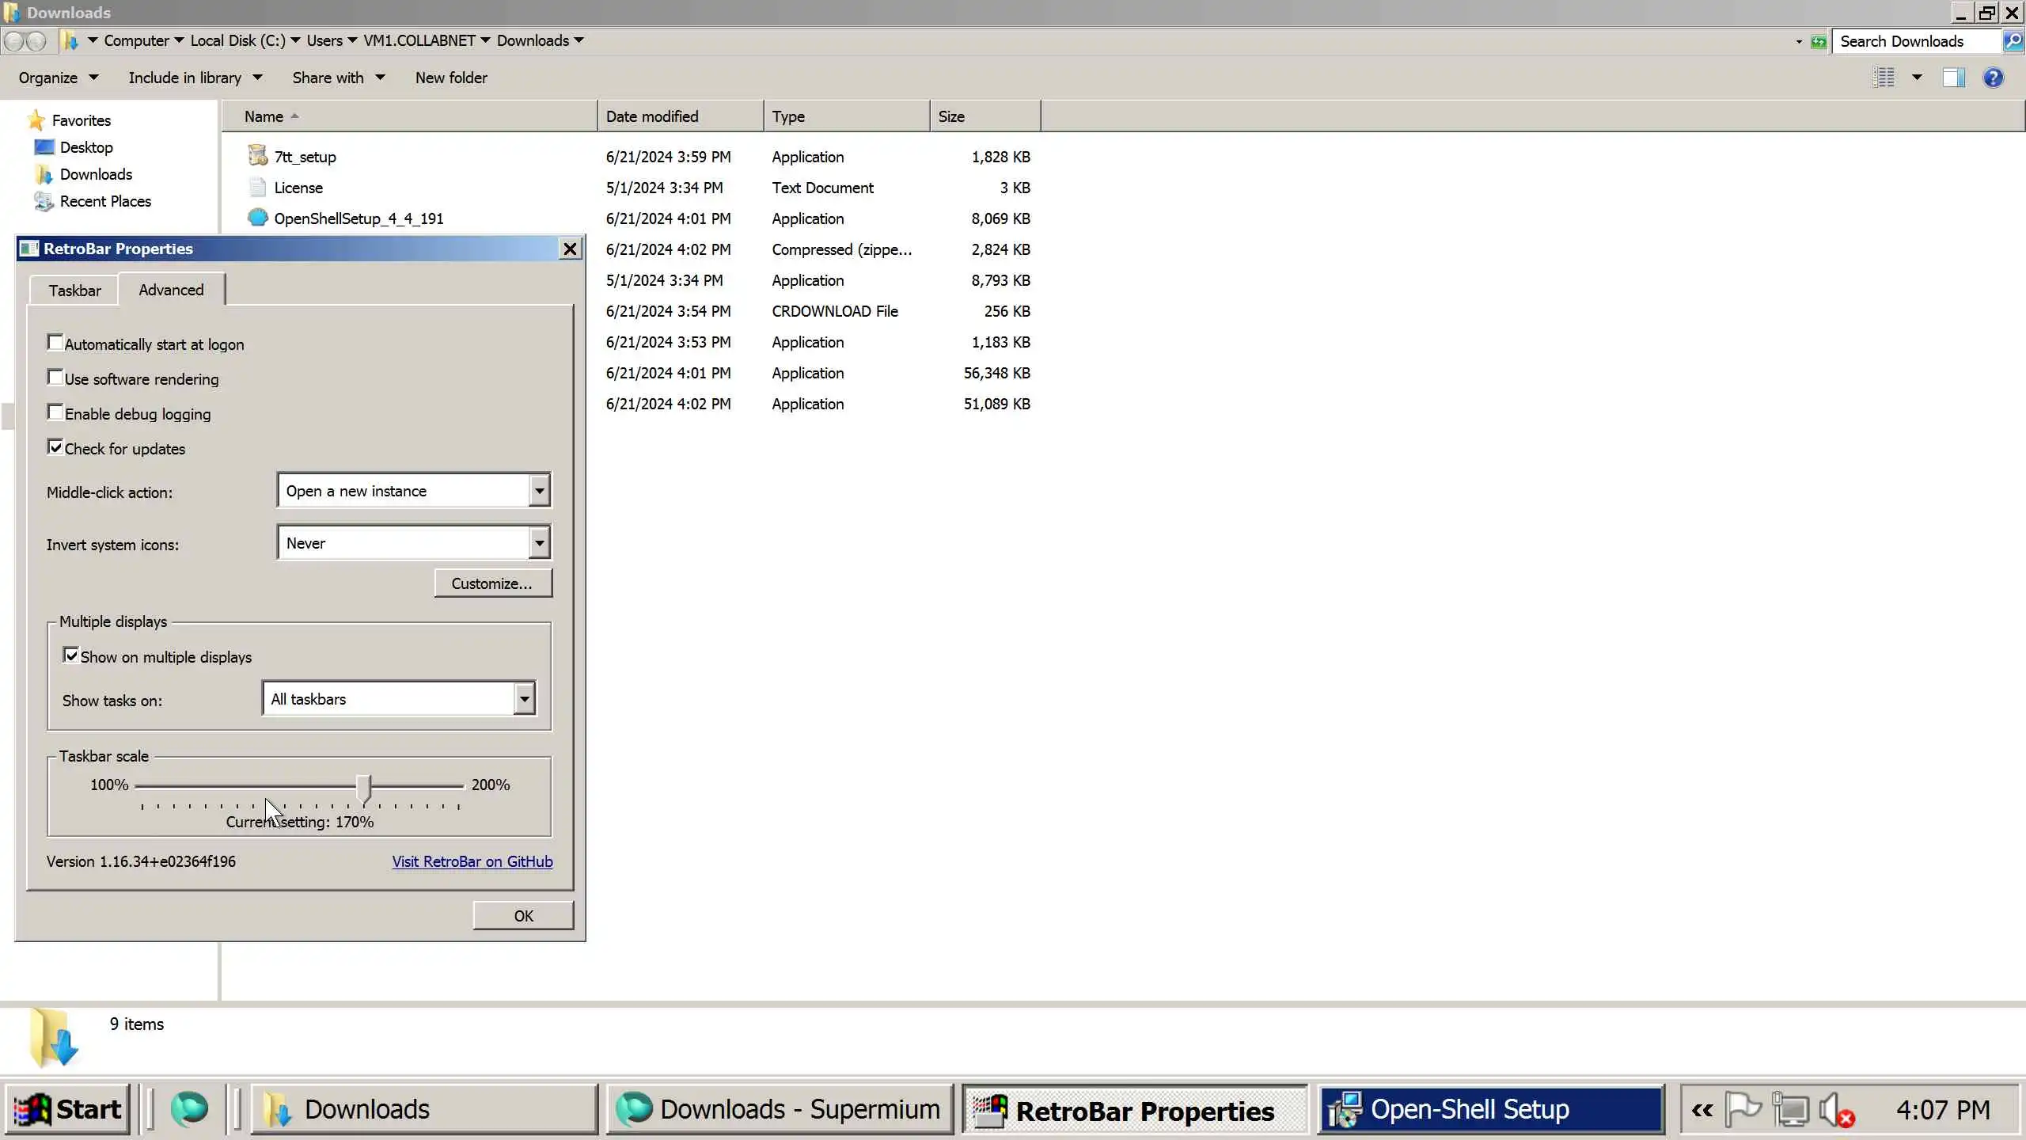This screenshot has height=1140, width=2026.
Task: Uncheck Check for updates
Action: click(55, 447)
